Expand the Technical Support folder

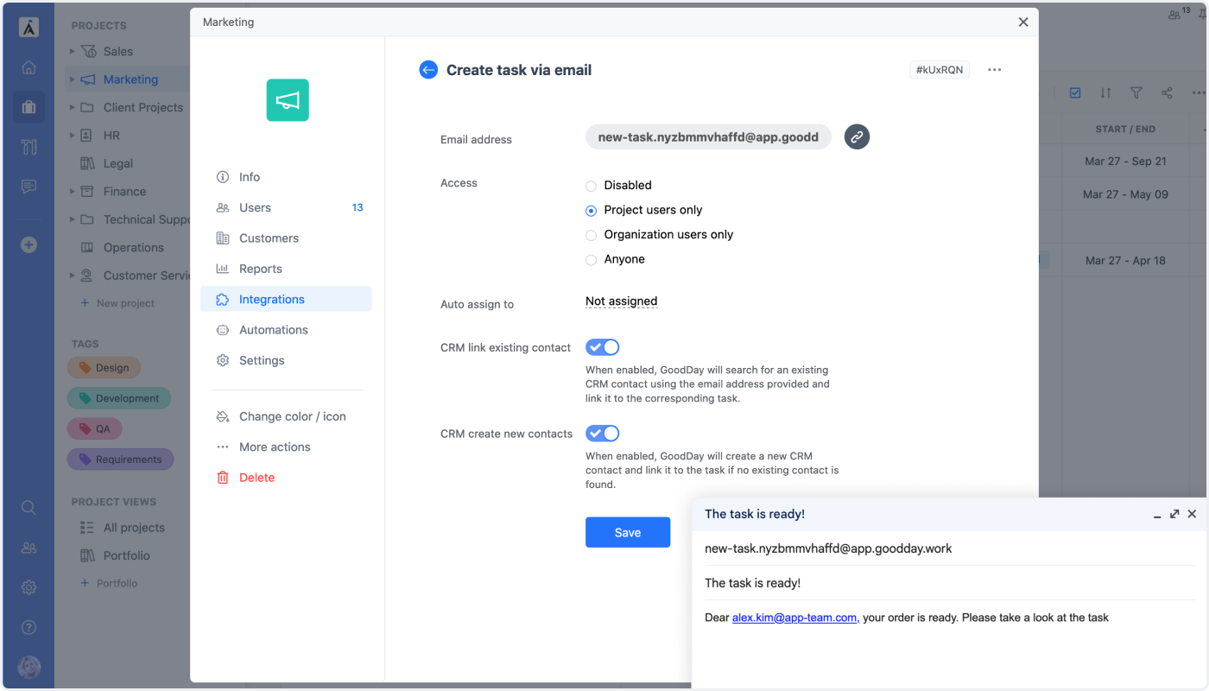(x=73, y=219)
